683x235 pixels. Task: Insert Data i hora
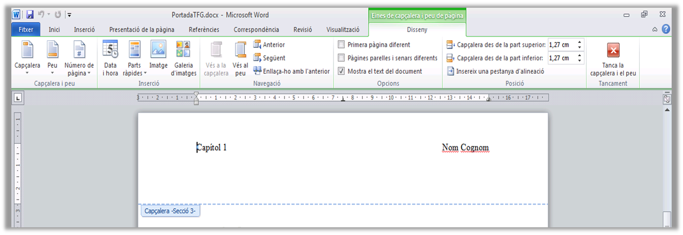coord(110,58)
